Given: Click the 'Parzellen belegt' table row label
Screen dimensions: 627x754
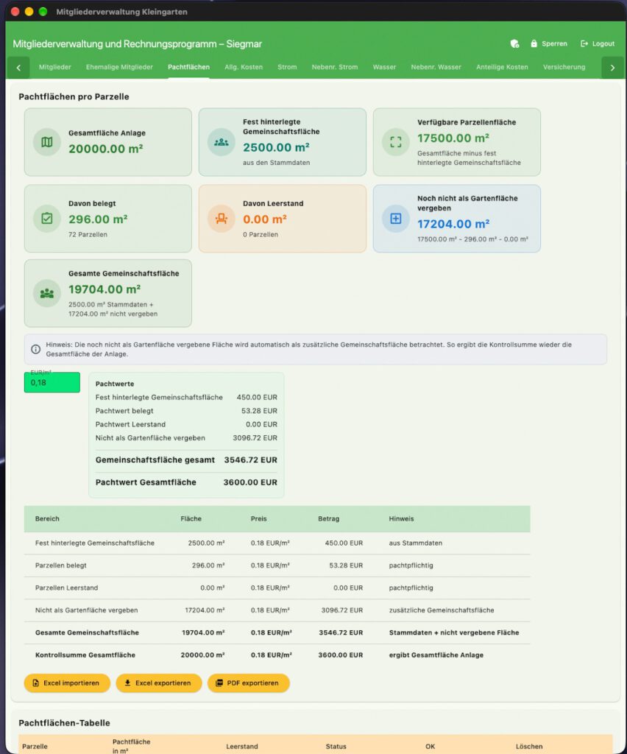Looking at the screenshot, I should point(60,565).
